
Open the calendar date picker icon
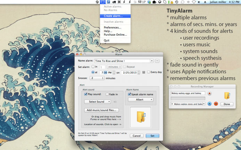coord(144,72)
